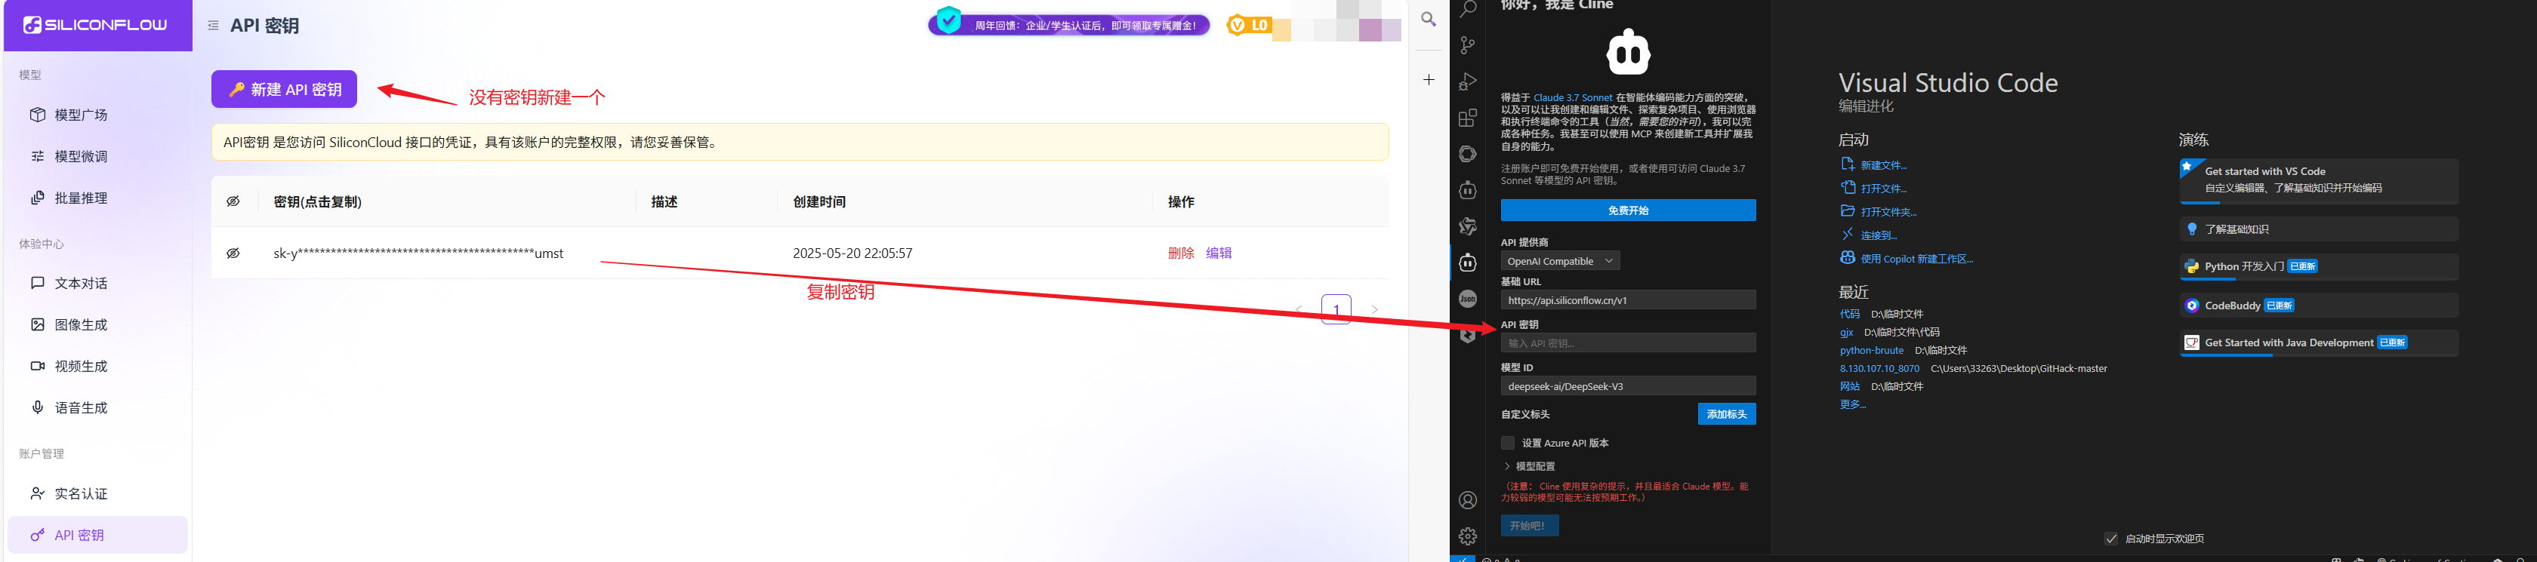Open 批量推理 in the sidebar
Viewport: 2537px width, 562px height.
[97, 198]
